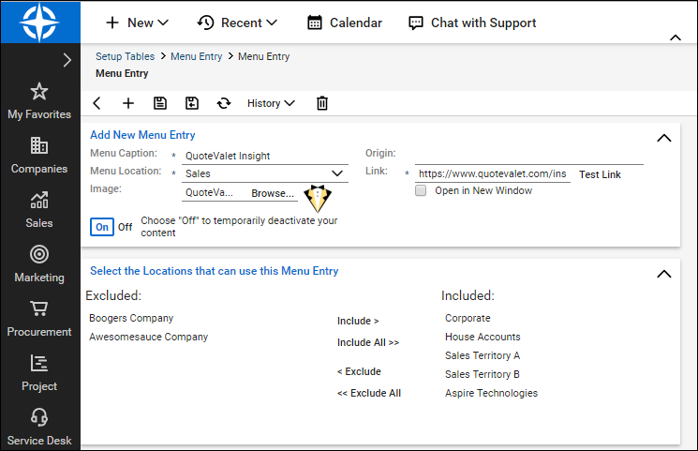Click the Test Link button

pos(600,174)
